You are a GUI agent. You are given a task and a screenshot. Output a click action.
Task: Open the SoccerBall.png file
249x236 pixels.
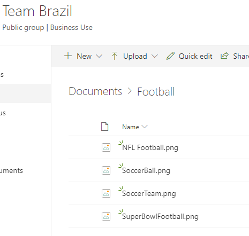146,170
